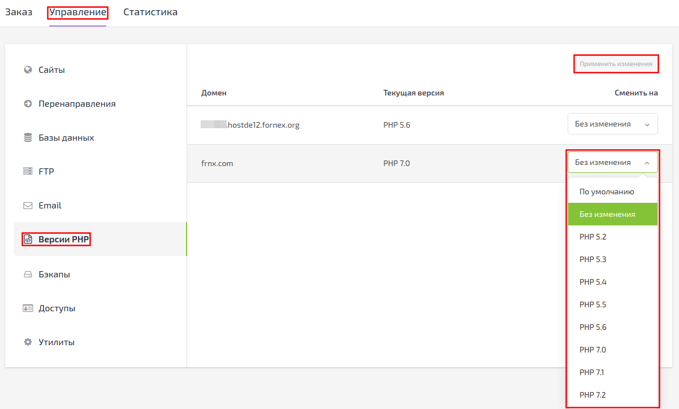
Task: Click the gear icon next to Утилиты
Action: 28,342
